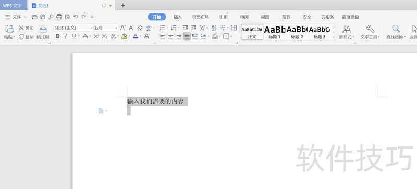Open a new document tab with plus
The width and height of the screenshot is (417, 189).
123,5
